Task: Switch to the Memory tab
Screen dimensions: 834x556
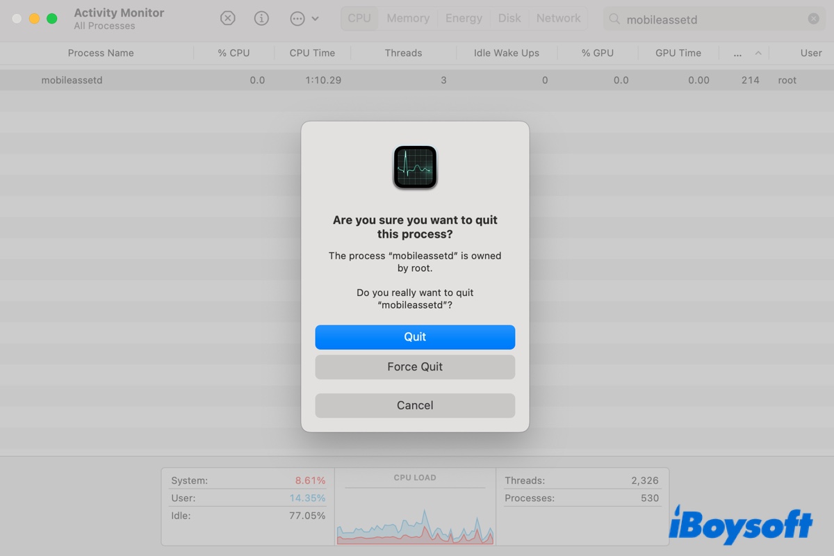Action: [x=408, y=19]
